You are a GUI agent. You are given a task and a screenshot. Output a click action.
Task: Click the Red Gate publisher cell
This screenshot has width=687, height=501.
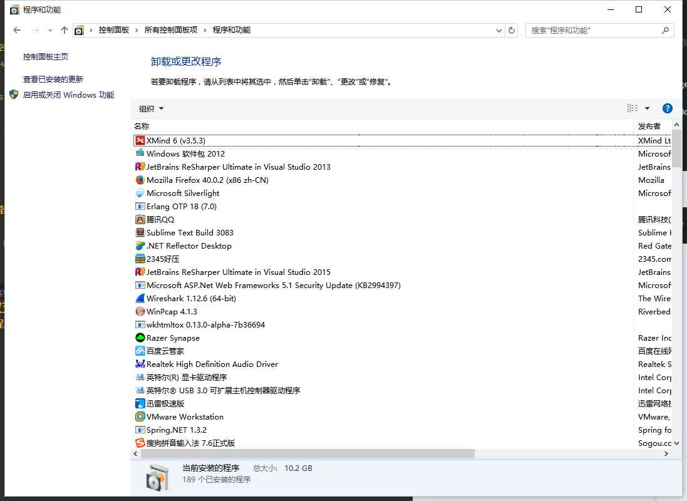(x=654, y=246)
